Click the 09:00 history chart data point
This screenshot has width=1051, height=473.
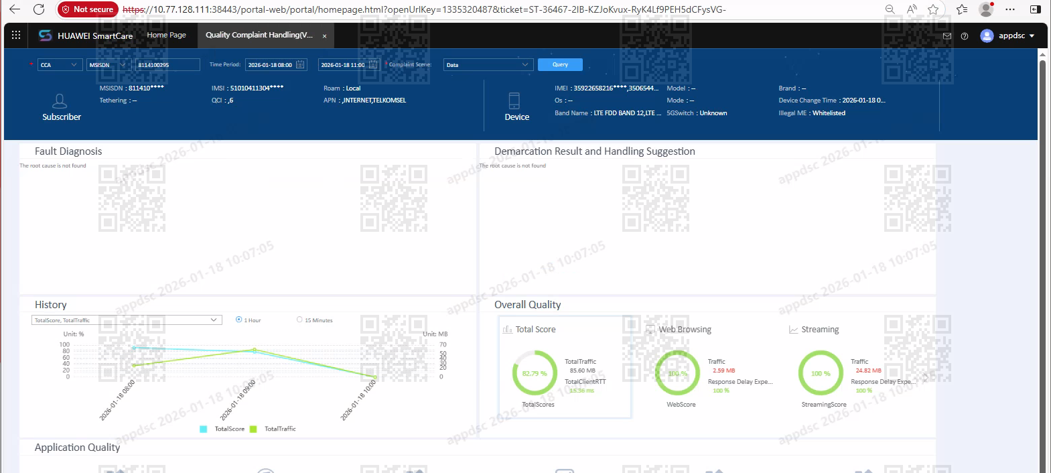254,350
